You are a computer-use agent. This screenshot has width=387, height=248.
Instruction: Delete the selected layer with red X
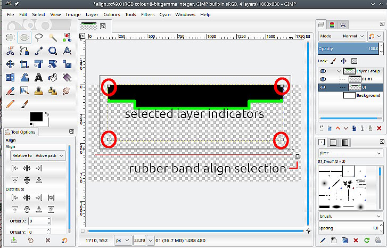pyautogui.click(x=379, y=128)
